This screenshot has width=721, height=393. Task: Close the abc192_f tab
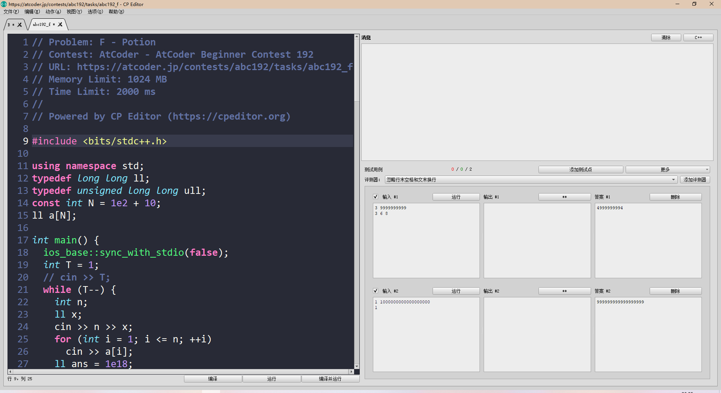point(60,24)
